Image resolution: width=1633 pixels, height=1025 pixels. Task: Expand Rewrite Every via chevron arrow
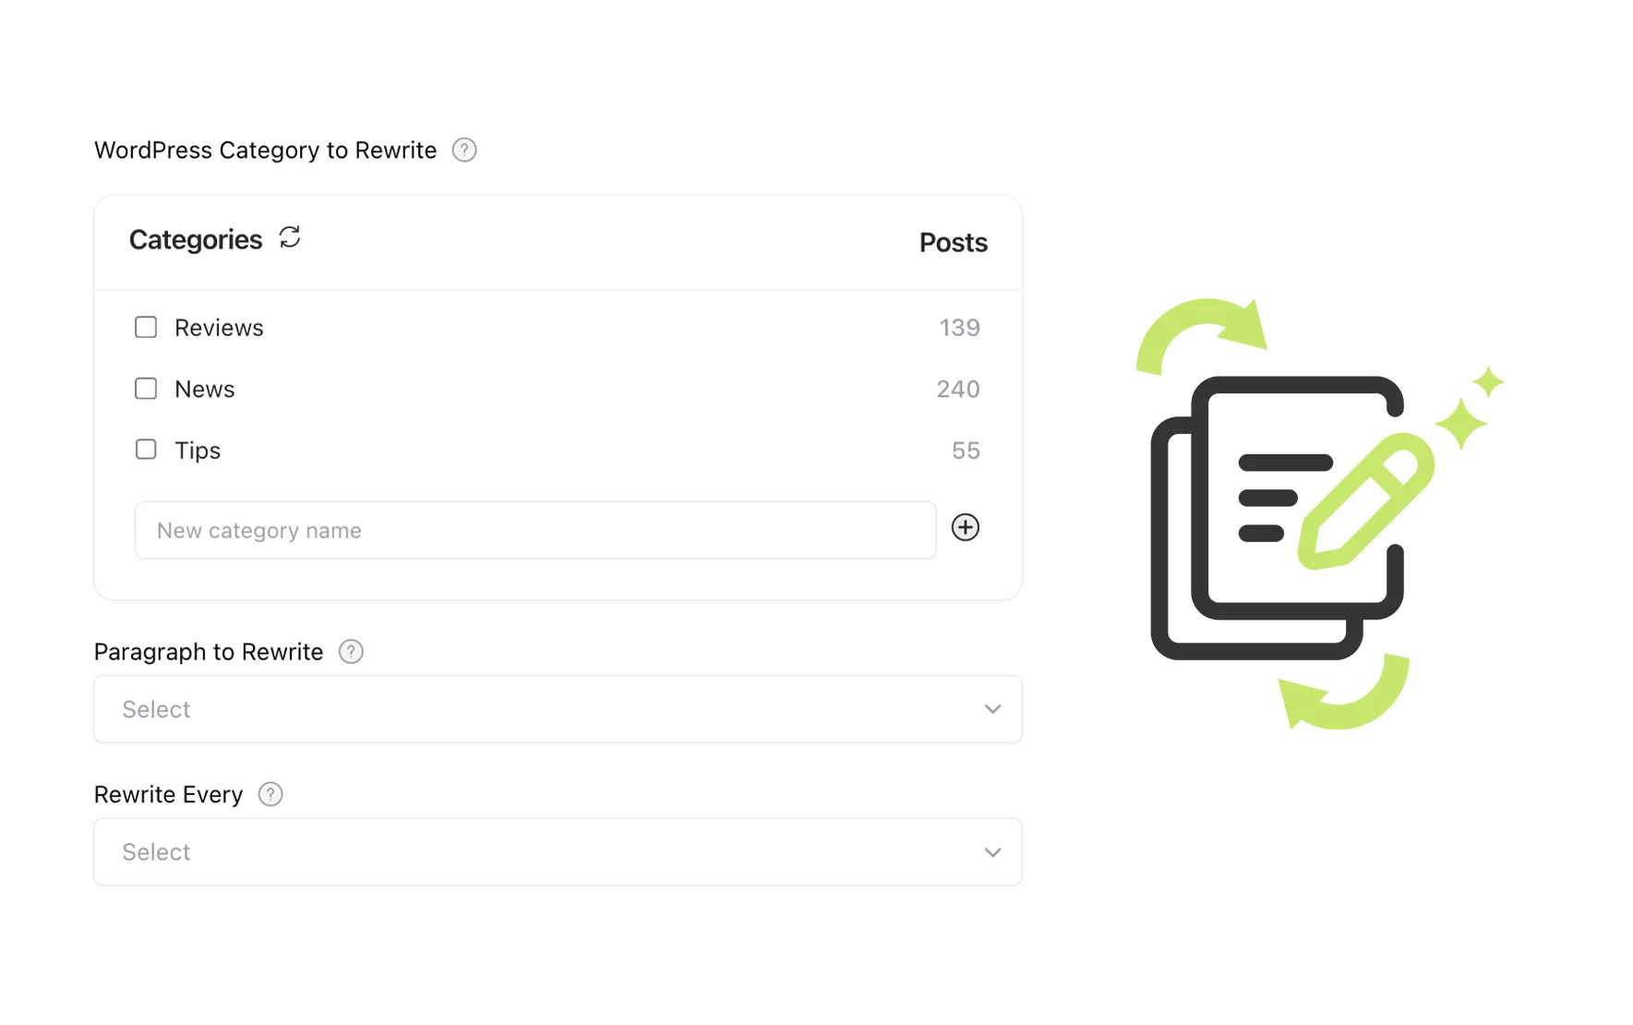[992, 852]
